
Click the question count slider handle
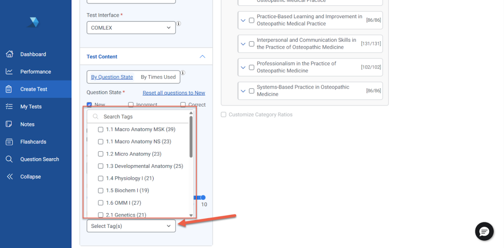coord(203,197)
